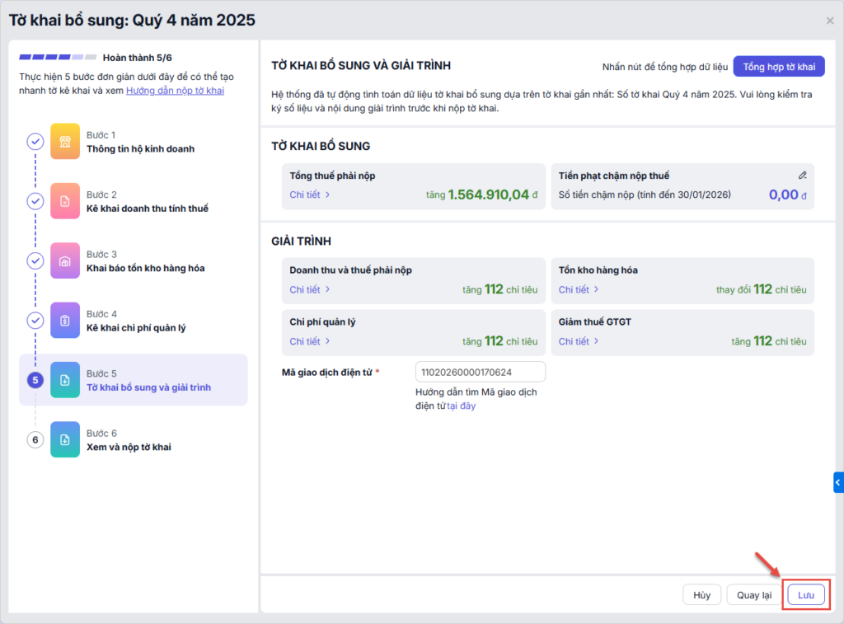This screenshot has width=844, height=624.
Task: Expand Chi tiết under Giảm thuế GTGT
Action: click(x=579, y=341)
